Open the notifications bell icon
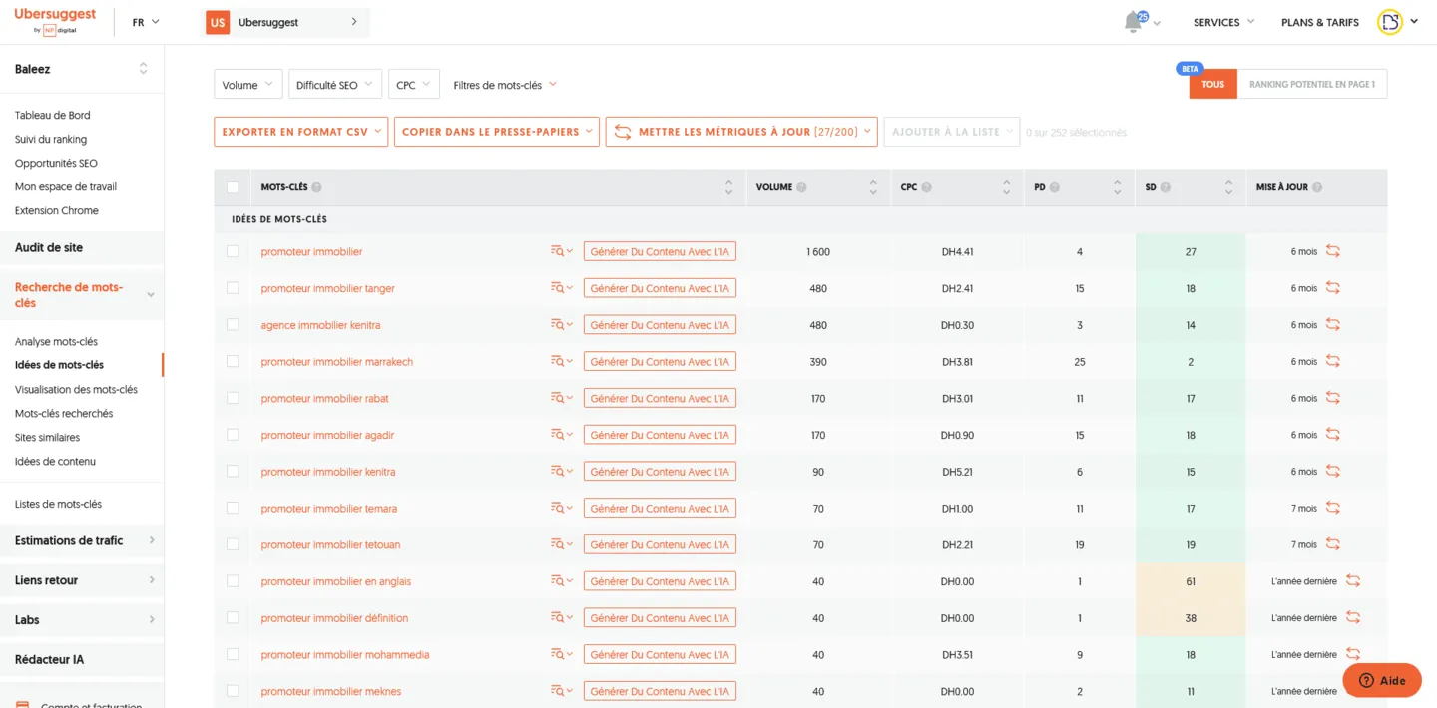1437x708 pixels. (1133, 22)
